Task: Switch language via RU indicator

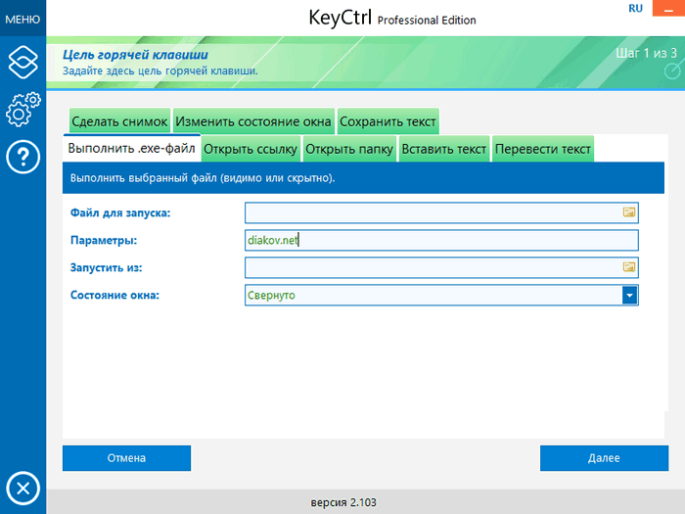Action: (636, 8)
